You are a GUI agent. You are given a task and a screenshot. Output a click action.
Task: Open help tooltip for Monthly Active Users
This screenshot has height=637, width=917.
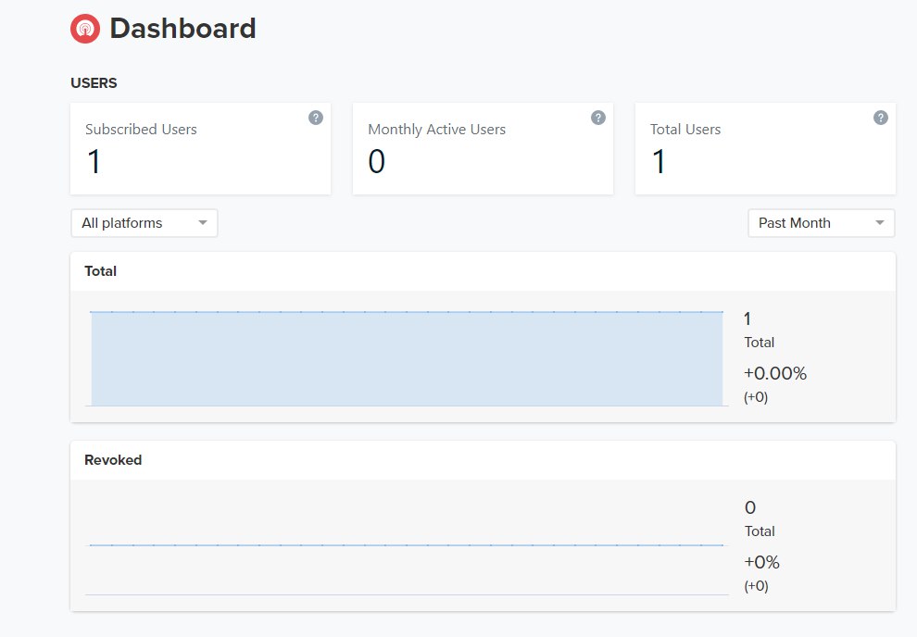[598, 118]
